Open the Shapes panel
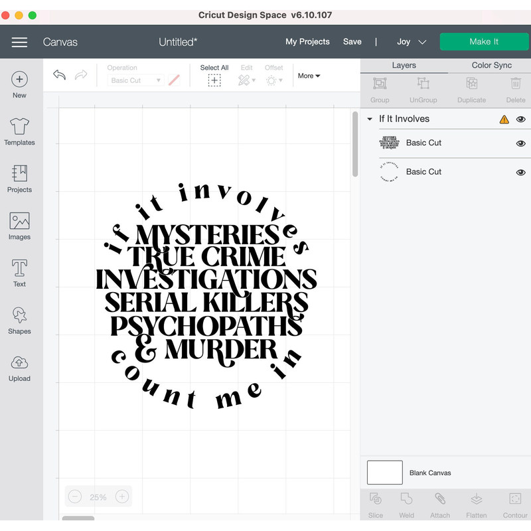The image size is (531, 531). point(19,319)
